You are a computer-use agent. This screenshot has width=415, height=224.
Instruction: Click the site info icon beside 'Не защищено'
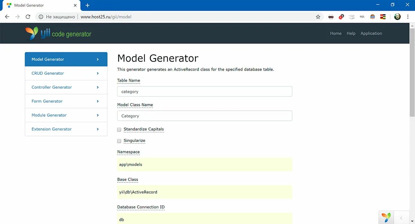point(41,17)
